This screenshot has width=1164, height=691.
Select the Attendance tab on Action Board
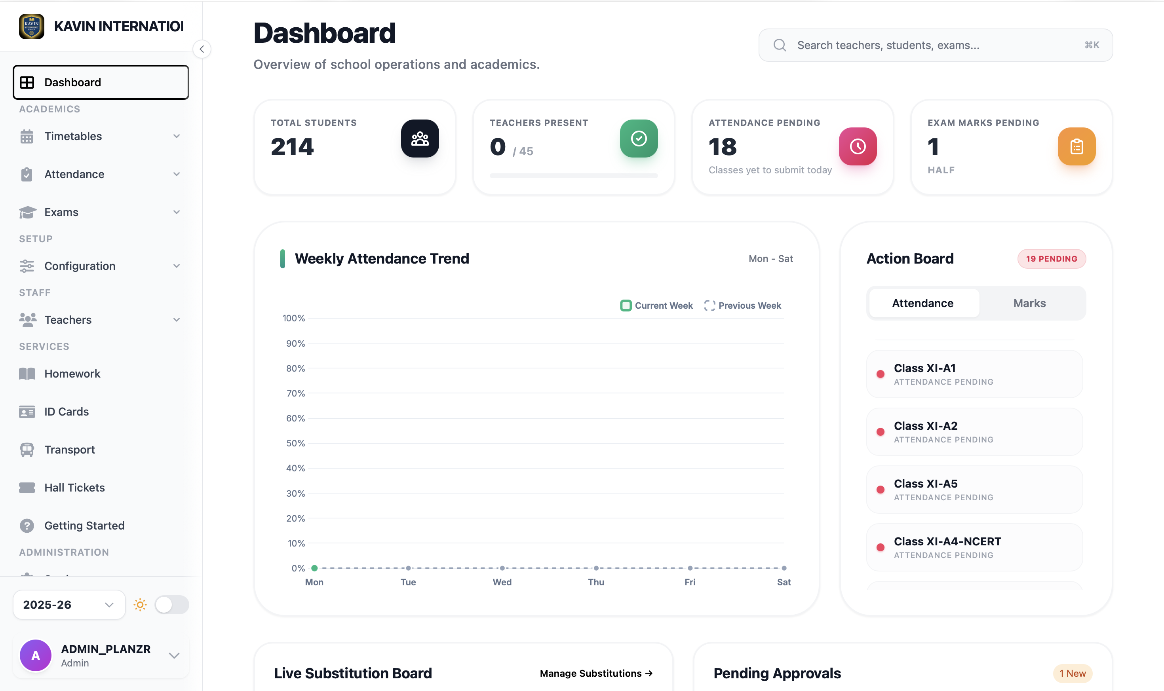click(x=923, y=303)
